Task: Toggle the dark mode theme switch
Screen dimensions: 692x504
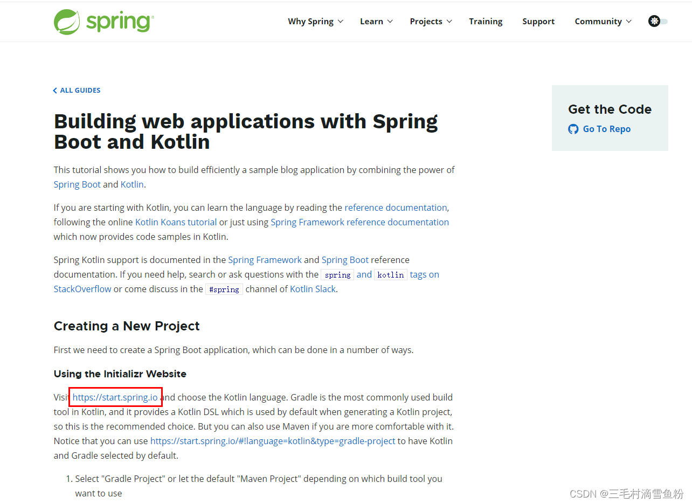Action: [658, 22]
